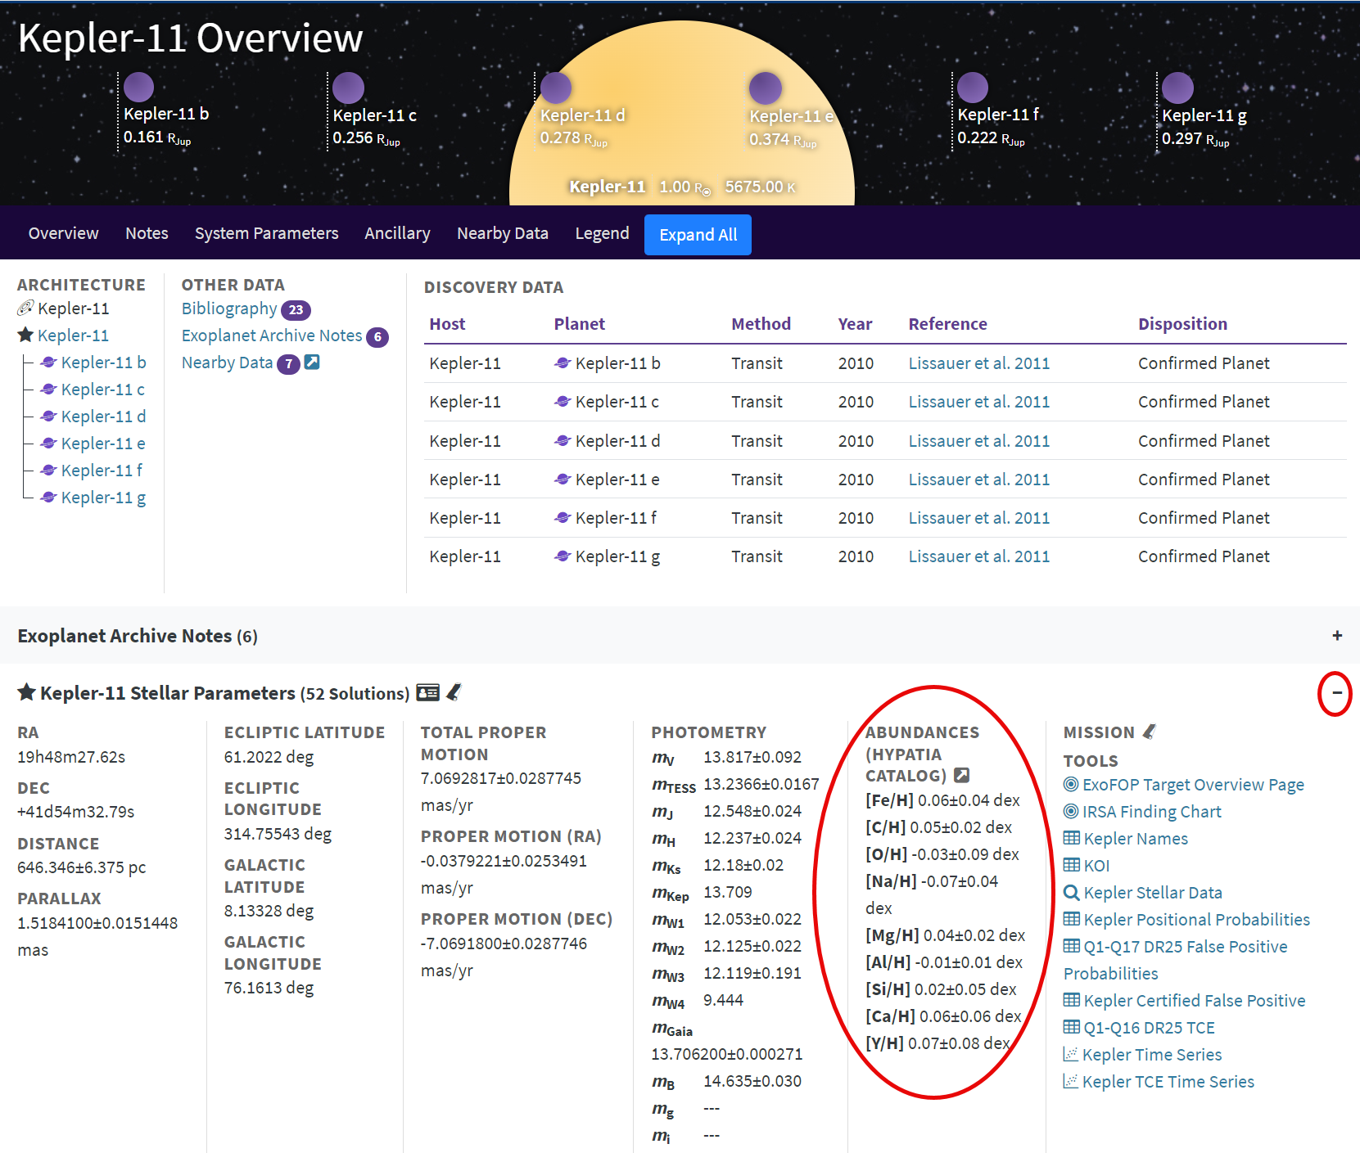Click the pen icon beside Stellar Parameters heading
1360x1153 pixels.
pyautogui.click(x=454, y=692)
